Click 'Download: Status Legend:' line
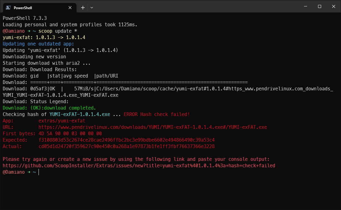This screenshot has height=210, width=341. click(x=35, y=102)
